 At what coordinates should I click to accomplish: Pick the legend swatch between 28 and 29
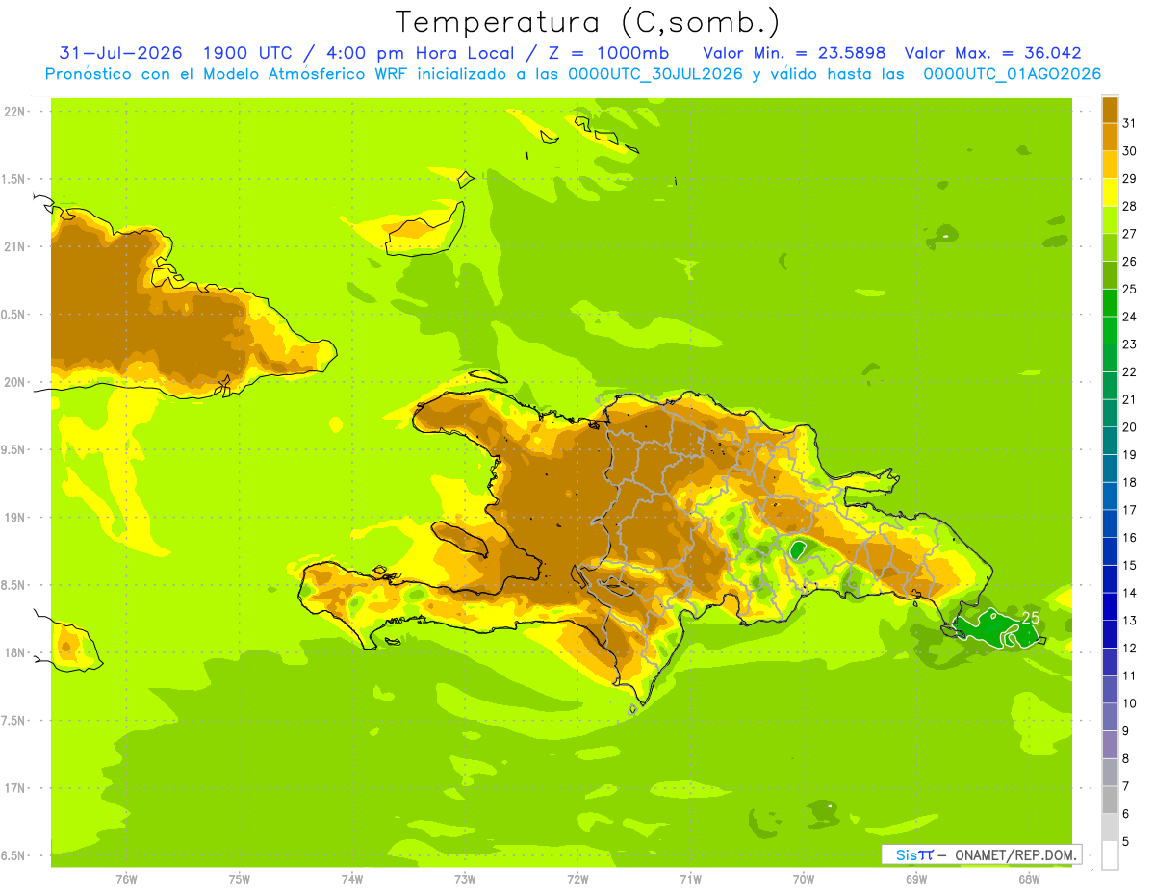pyautogui.click(x=1110, y=191)
